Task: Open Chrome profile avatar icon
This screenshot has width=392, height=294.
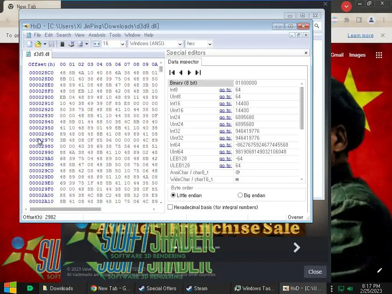Action: point(371,20)
